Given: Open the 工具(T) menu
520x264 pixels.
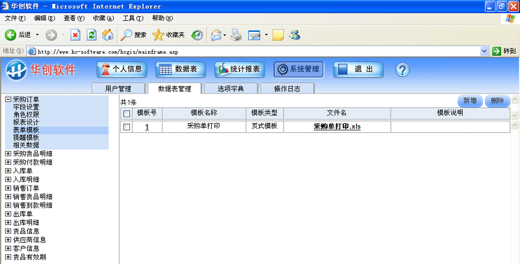Looking at the screenshot, I should coord(133,18).
